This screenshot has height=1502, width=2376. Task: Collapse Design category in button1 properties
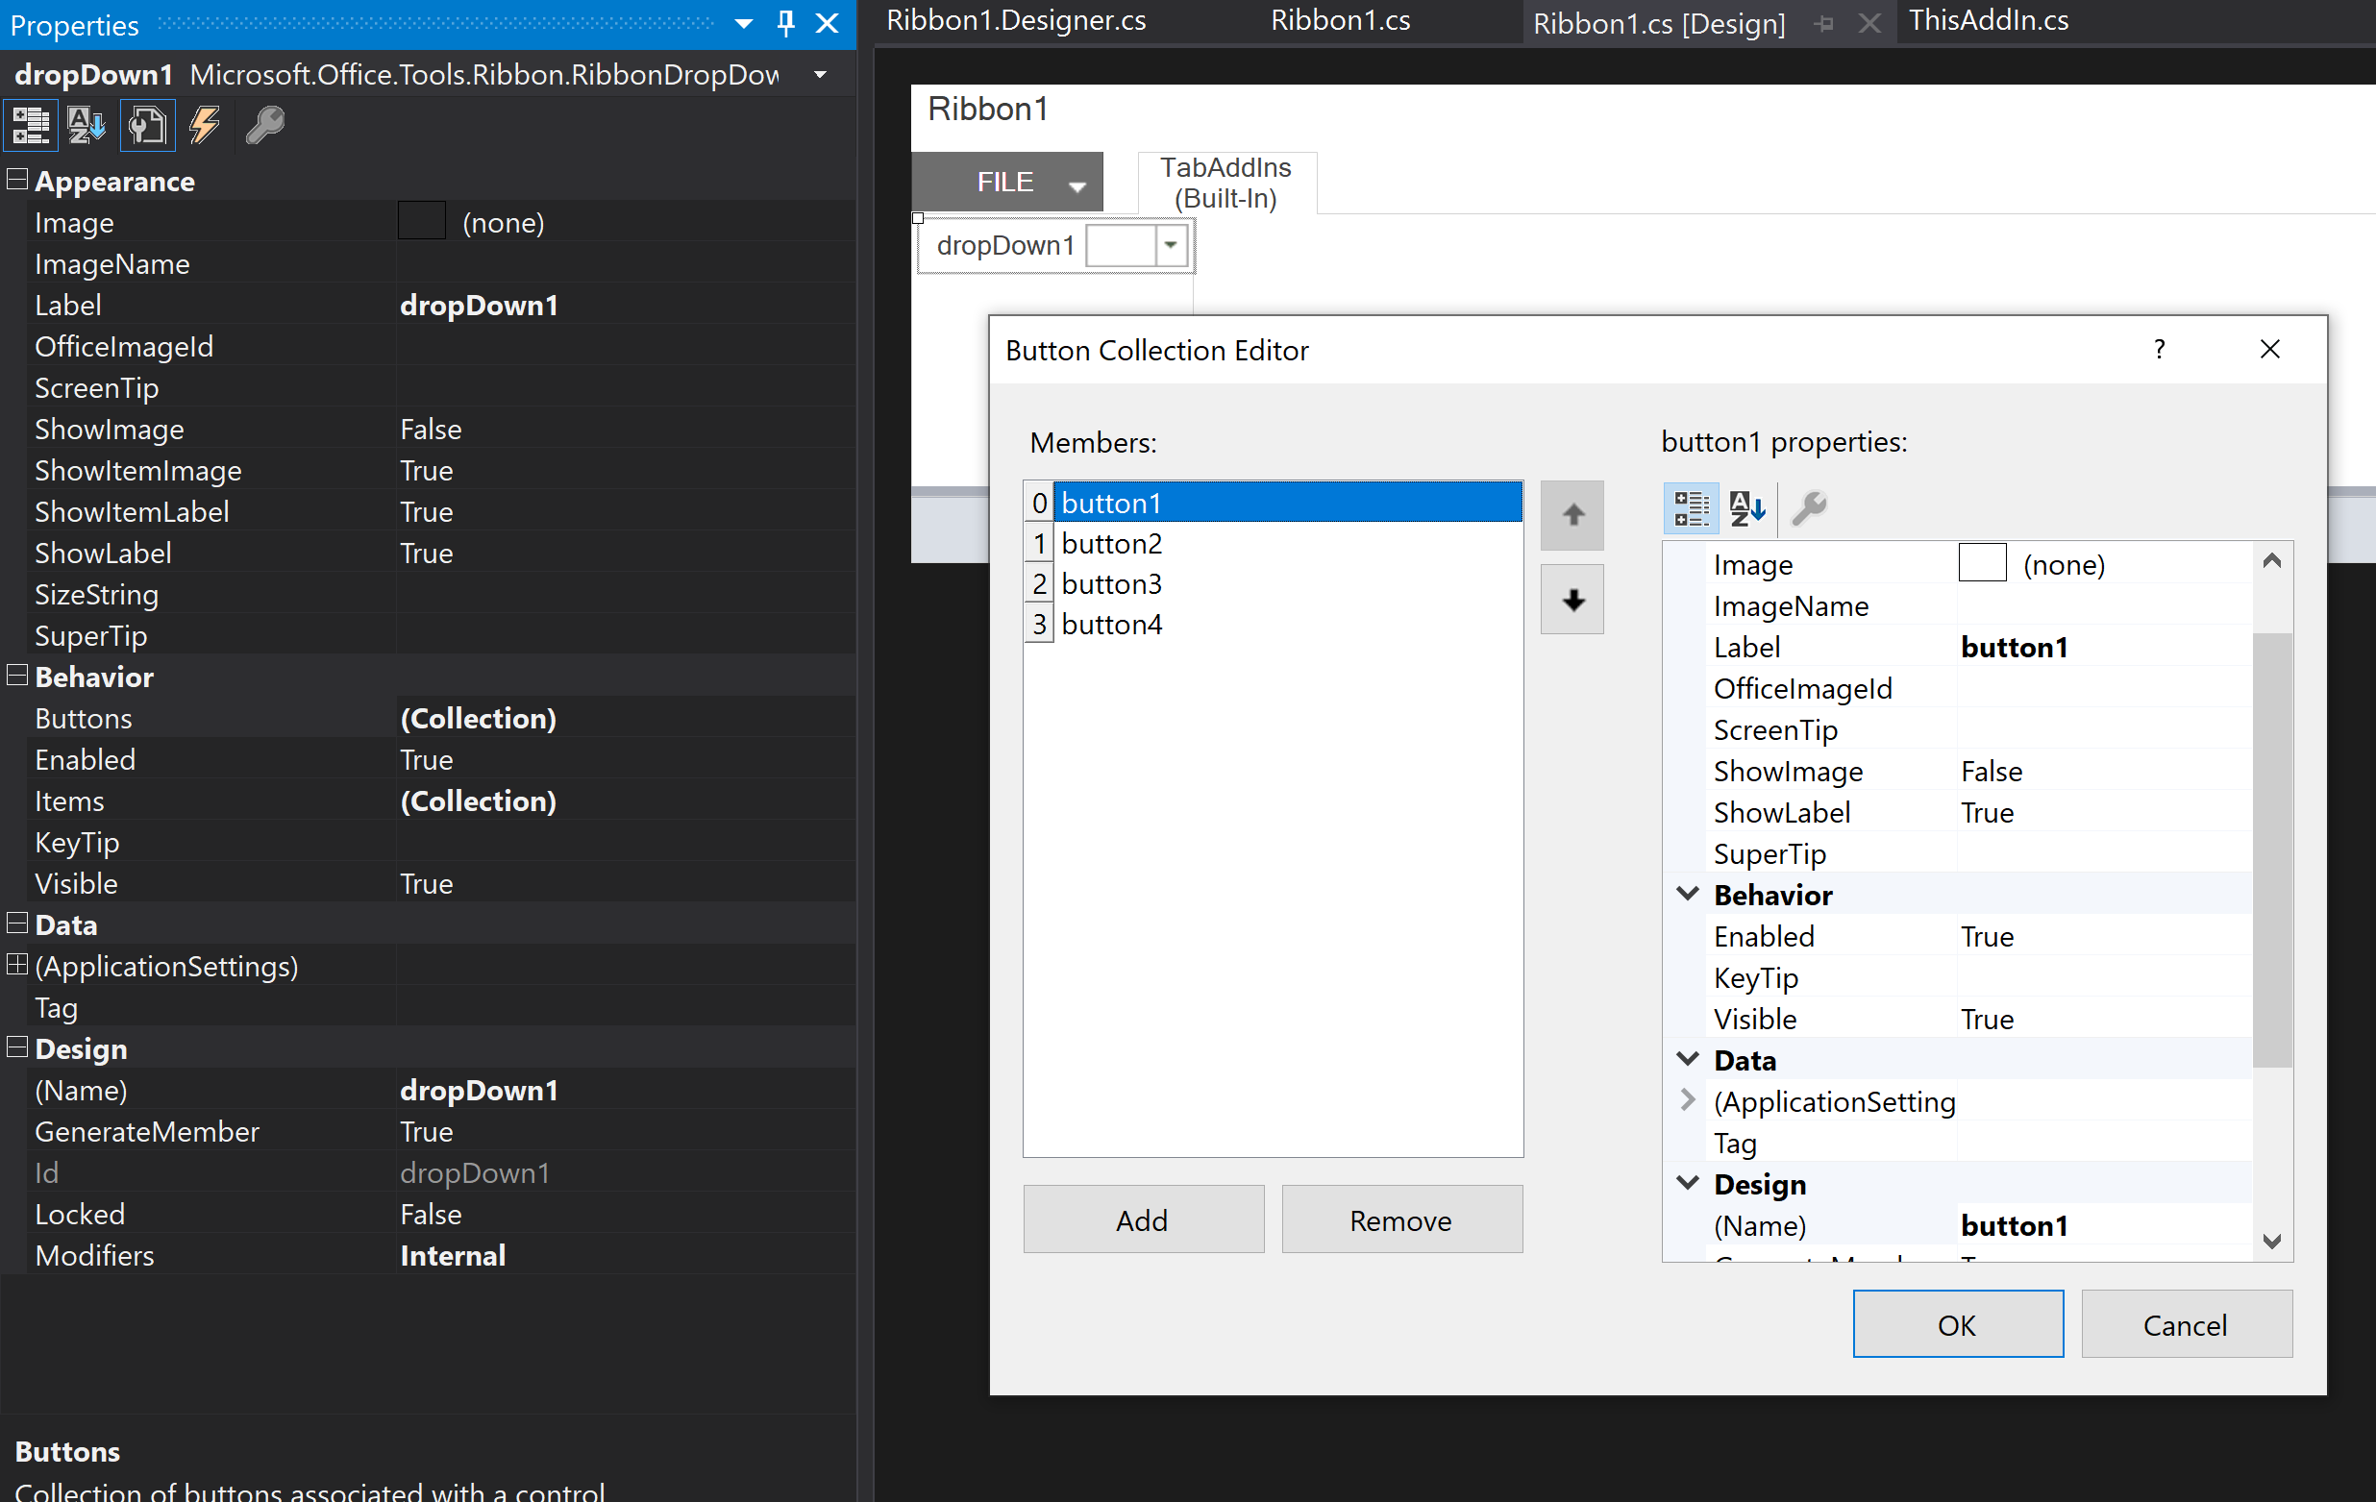[x=1688, y=1182]
